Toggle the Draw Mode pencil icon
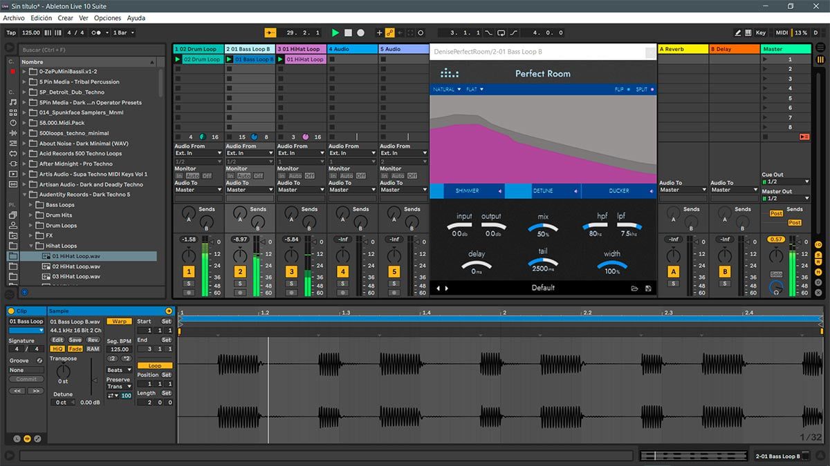This screenshot has width=830, height=466. tap(738, 32)
